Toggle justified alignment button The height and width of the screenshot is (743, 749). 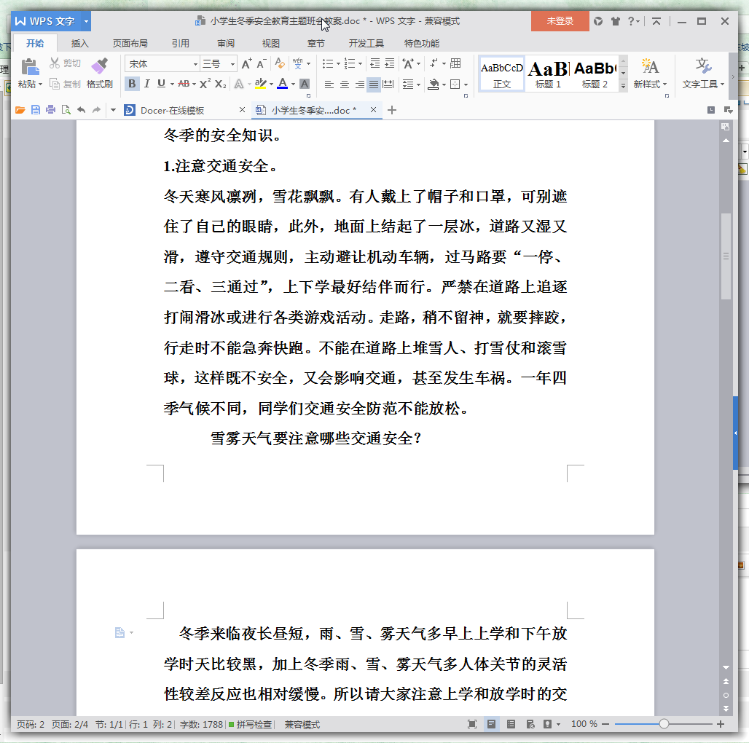point(374,84)
